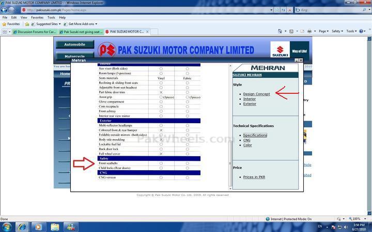Click the network icon in system tray
Image resolution: width=372 pixels, height=232 pixels.
tap(340, 227)
